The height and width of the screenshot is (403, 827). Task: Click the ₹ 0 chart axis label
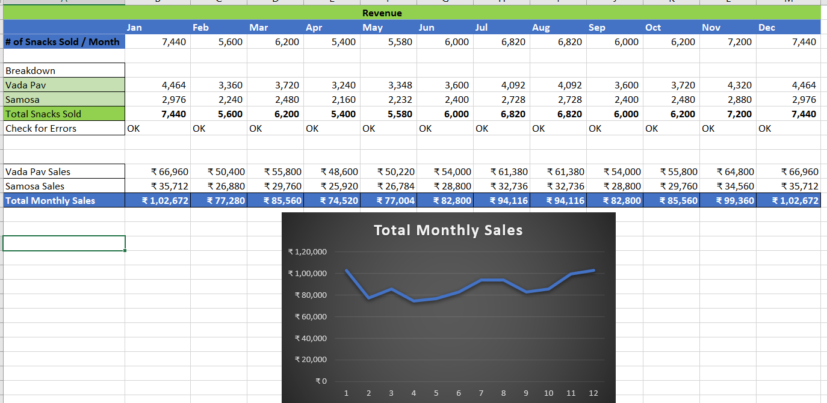coord(321,381)
